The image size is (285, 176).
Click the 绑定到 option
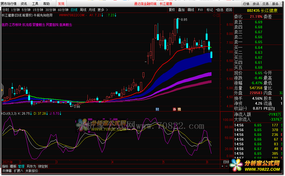pyautogui.click(x=43, y=166)
